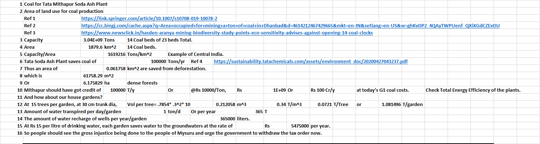Select the value 1879.6
The height and width of the screenshot is (144, 540).
96,47
